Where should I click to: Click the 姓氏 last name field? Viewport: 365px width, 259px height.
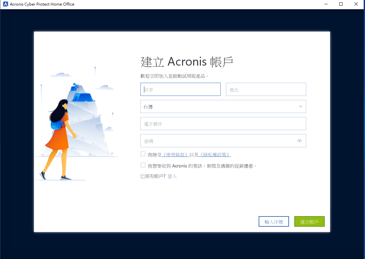(x=266, y=89)
